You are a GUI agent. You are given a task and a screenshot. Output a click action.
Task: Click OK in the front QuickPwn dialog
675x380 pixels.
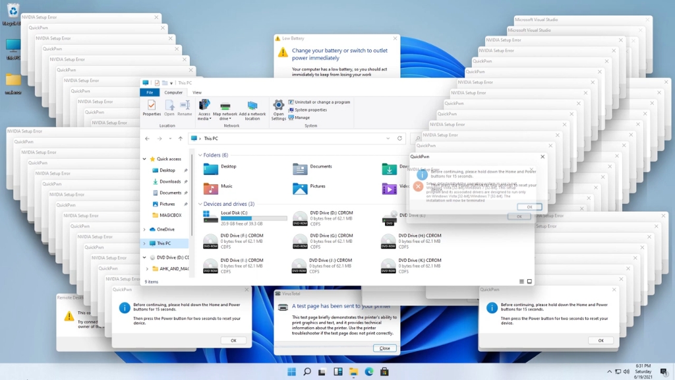click(x=529, y=206)
